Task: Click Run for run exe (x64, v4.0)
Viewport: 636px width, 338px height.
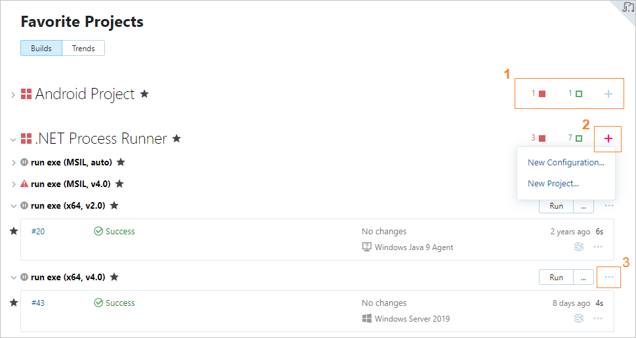Action: 556,277
